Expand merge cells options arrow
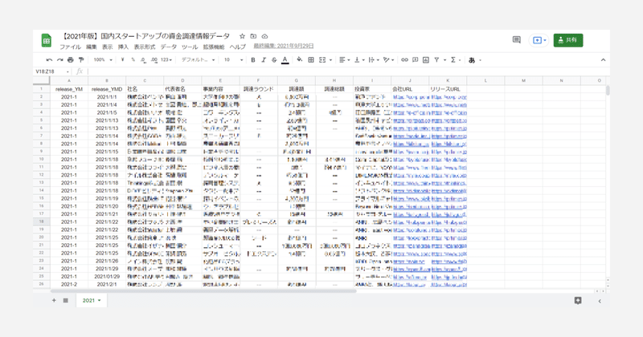This screenshot has height=337, width=643. point(330,60)
